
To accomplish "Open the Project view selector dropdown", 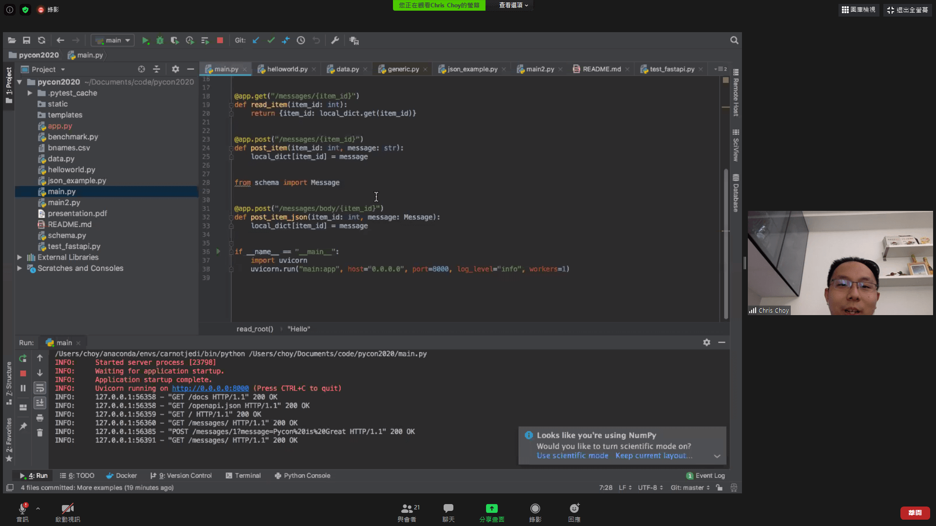I will (x=43, y=69).
